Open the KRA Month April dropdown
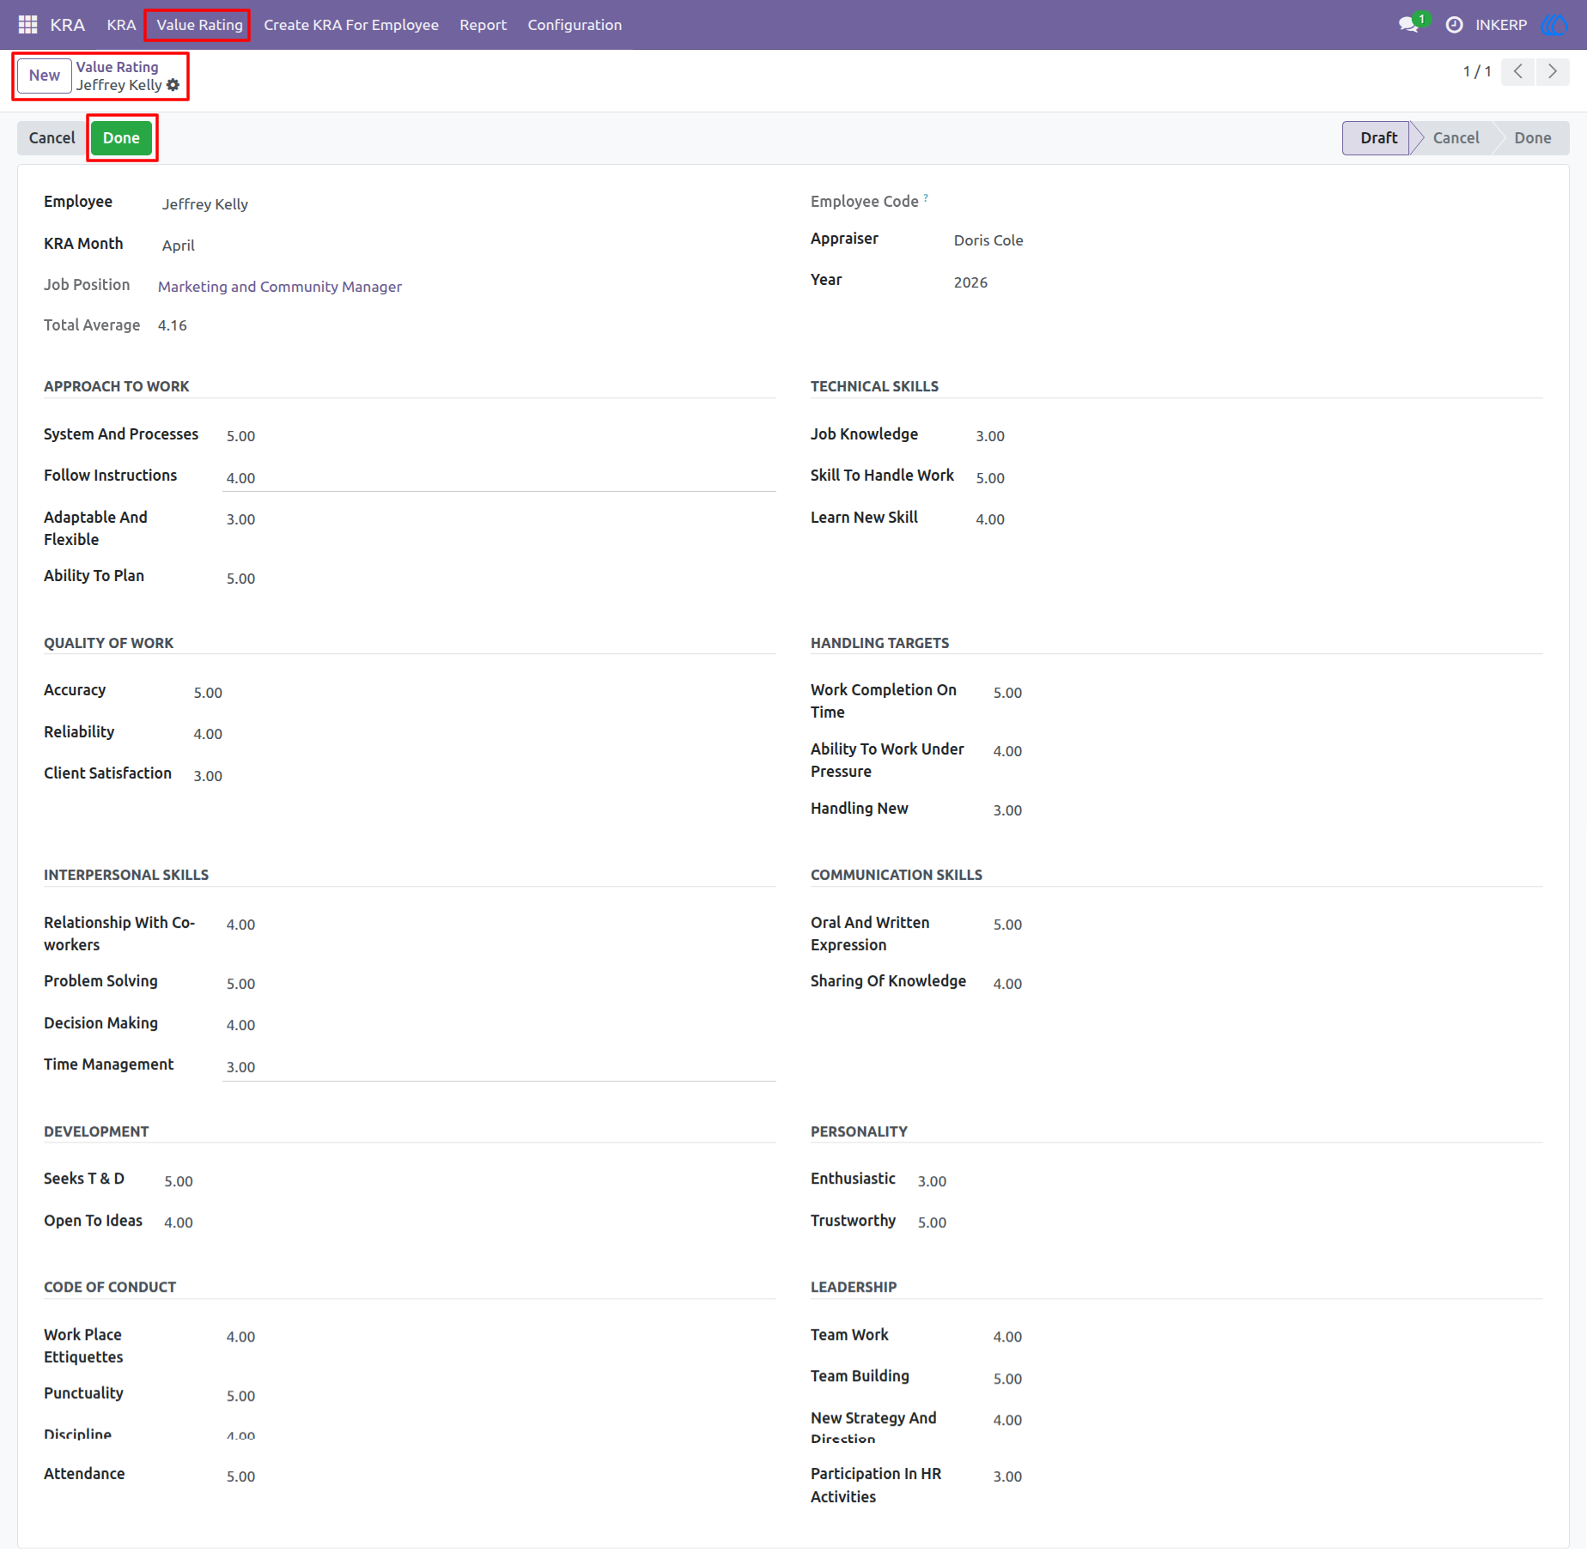 [x=468, y=246]
